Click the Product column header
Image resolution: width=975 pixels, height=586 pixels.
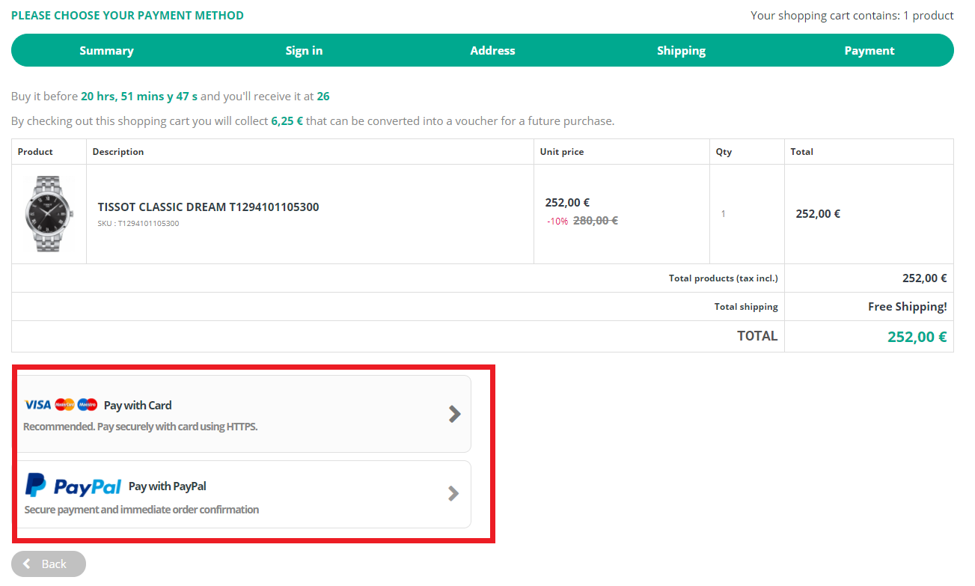[35, 151]
